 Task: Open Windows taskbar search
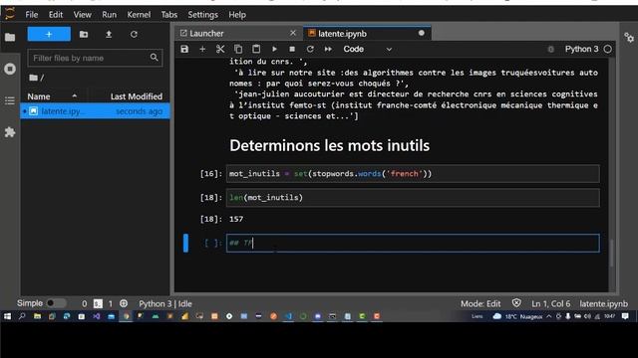(22, 316)
